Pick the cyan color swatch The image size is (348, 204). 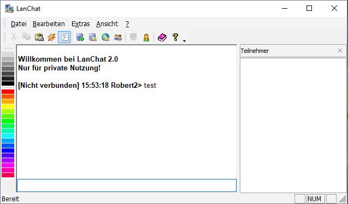point(8,136)
